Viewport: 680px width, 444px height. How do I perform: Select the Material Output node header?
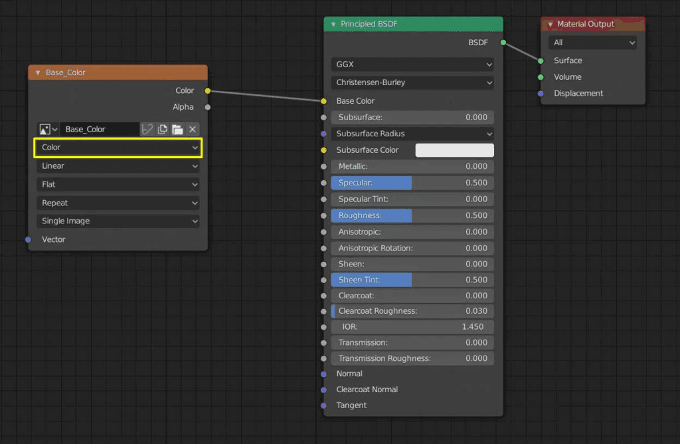pyautogui.click(x=593, y=25)
